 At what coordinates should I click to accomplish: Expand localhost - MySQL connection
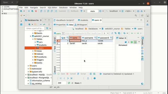(x=26, y=75)
